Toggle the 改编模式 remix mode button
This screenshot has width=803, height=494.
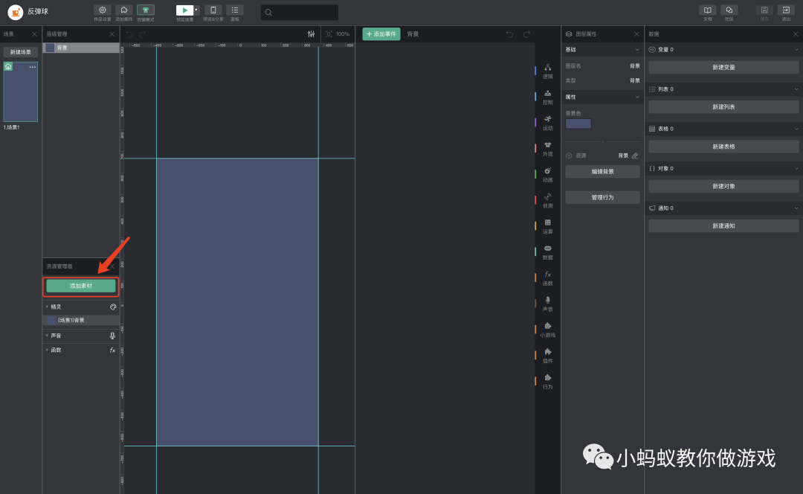[146, 10]
